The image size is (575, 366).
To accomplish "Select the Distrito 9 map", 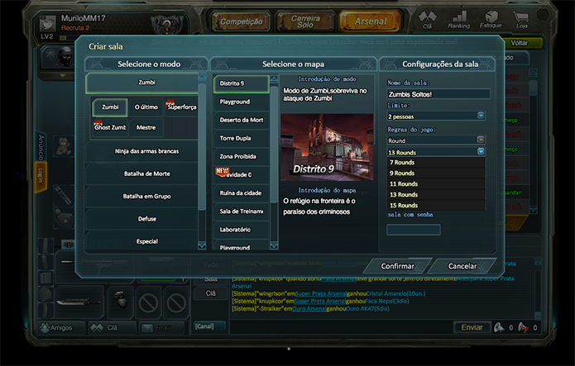I will tap(242, 83).
